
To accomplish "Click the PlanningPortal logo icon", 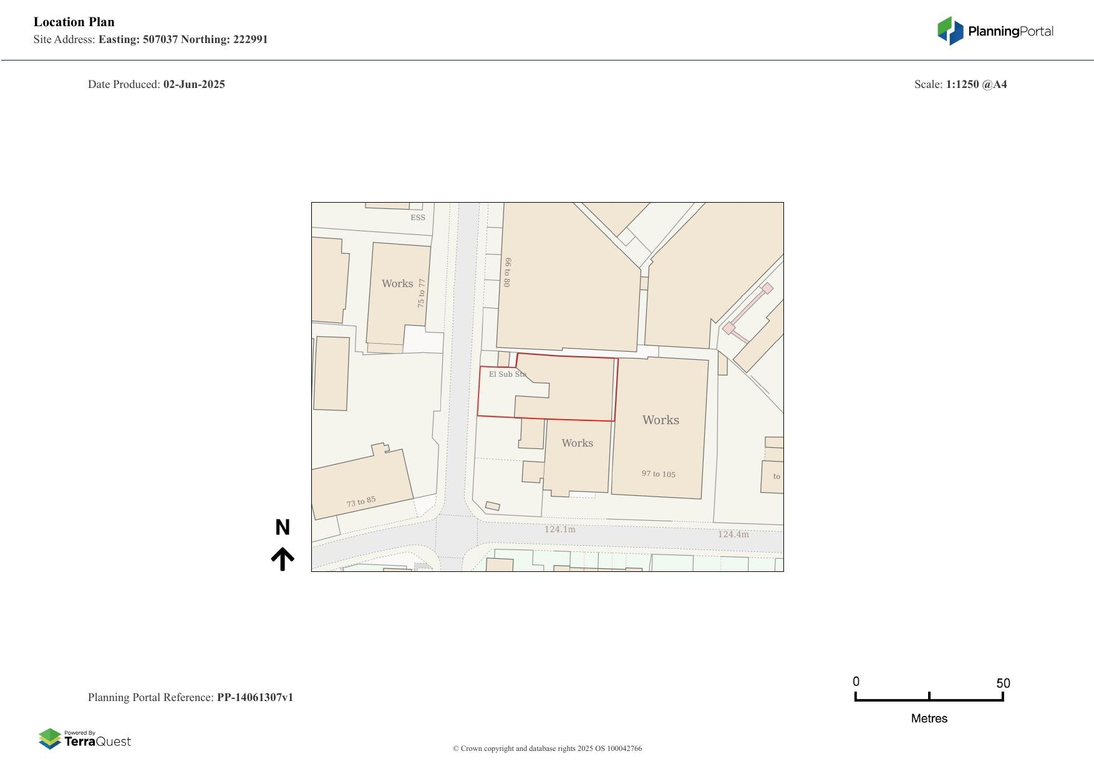I will [950, 31].
